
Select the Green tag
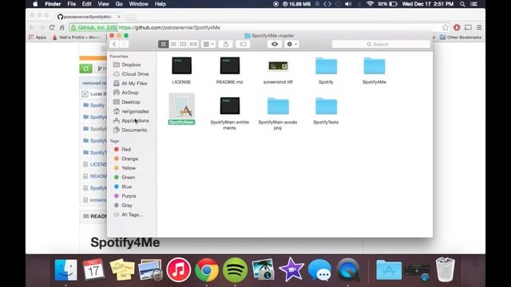(128, 177)
